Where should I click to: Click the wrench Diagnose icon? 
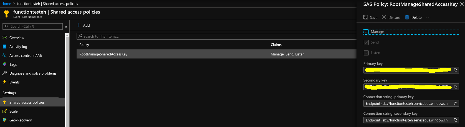click(x=4, y=73)
